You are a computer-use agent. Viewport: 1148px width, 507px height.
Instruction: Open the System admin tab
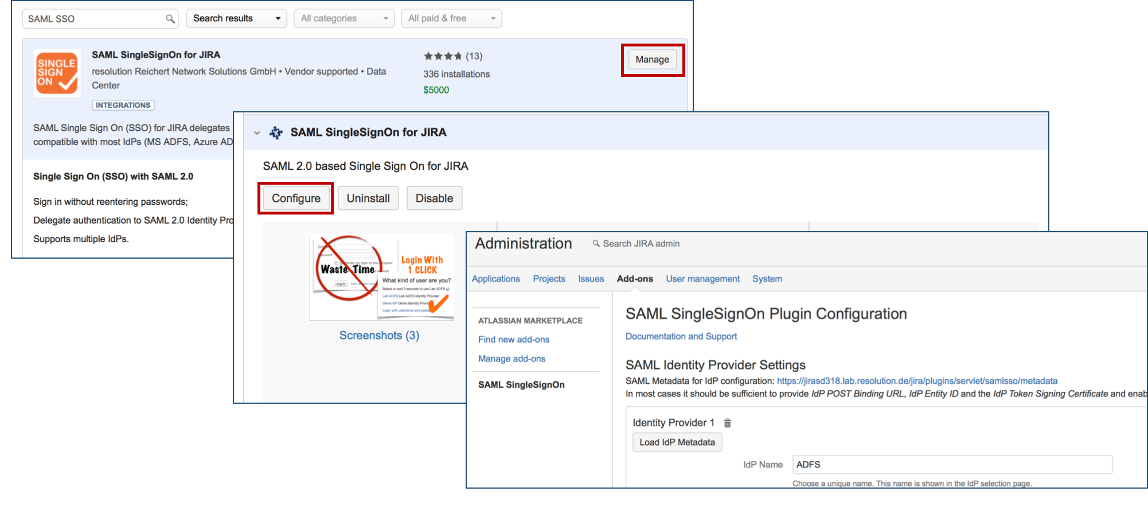click(767, 279)
